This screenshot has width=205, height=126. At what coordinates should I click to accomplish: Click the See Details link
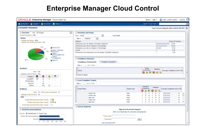point(116,35)
